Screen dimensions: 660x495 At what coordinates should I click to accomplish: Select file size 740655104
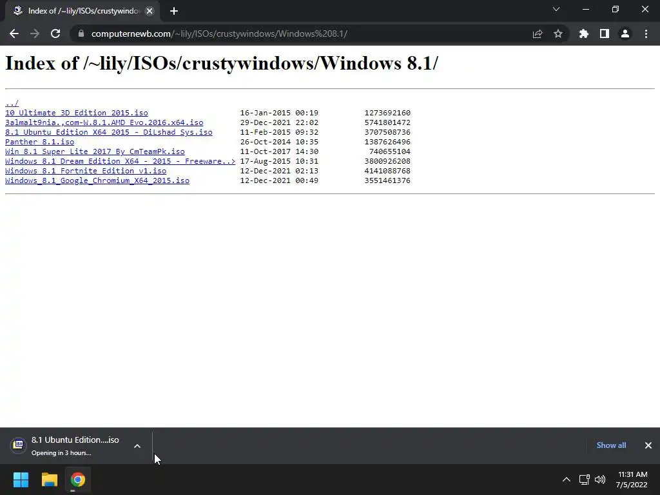click(x=390, y=151)
